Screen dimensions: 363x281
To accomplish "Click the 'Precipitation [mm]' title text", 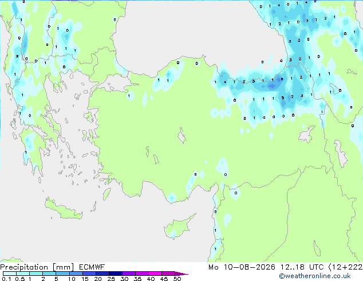I will tap(37, 267).
